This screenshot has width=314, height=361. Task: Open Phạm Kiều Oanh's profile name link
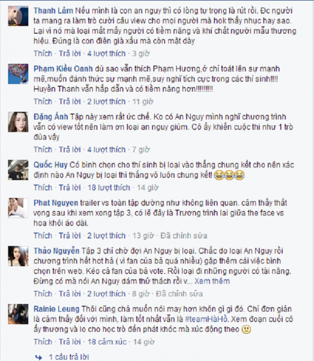[63, 69]
